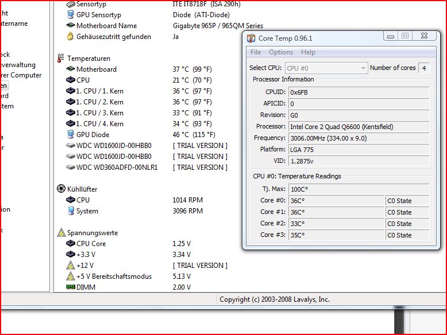The width and height of the screenshot is (447, 335).
Task: Click the 'ITE IT8718F' sensor value
Action: click(x=207, y=4)
